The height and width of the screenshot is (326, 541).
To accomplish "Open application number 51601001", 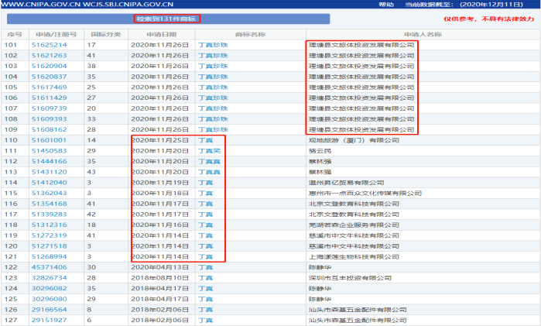I will pos(49,140).
